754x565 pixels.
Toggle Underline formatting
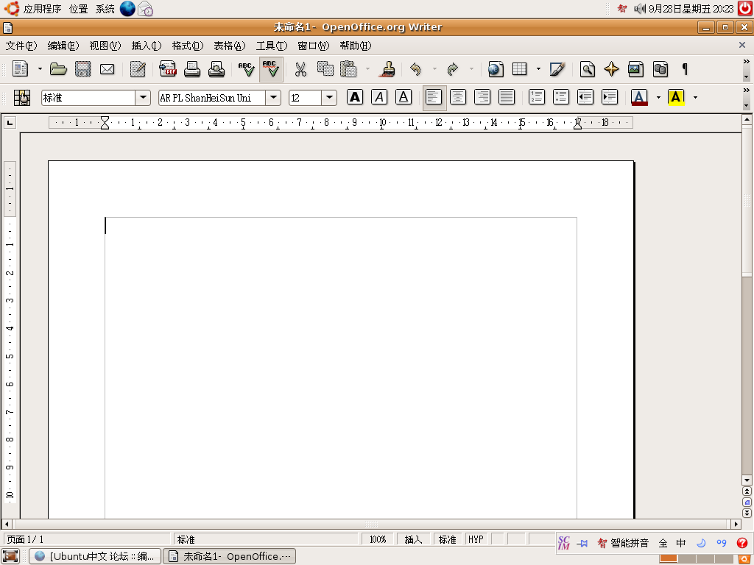point(404,97)
